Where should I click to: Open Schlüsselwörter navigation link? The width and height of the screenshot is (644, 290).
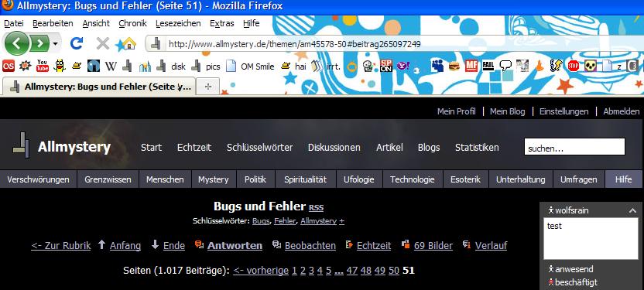coord(259,147)
